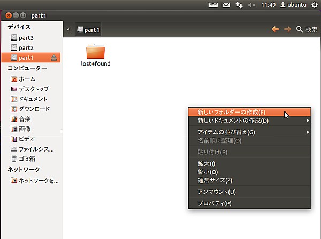Open 検索 search
The image size is (321, 239).
pos(307,29)
